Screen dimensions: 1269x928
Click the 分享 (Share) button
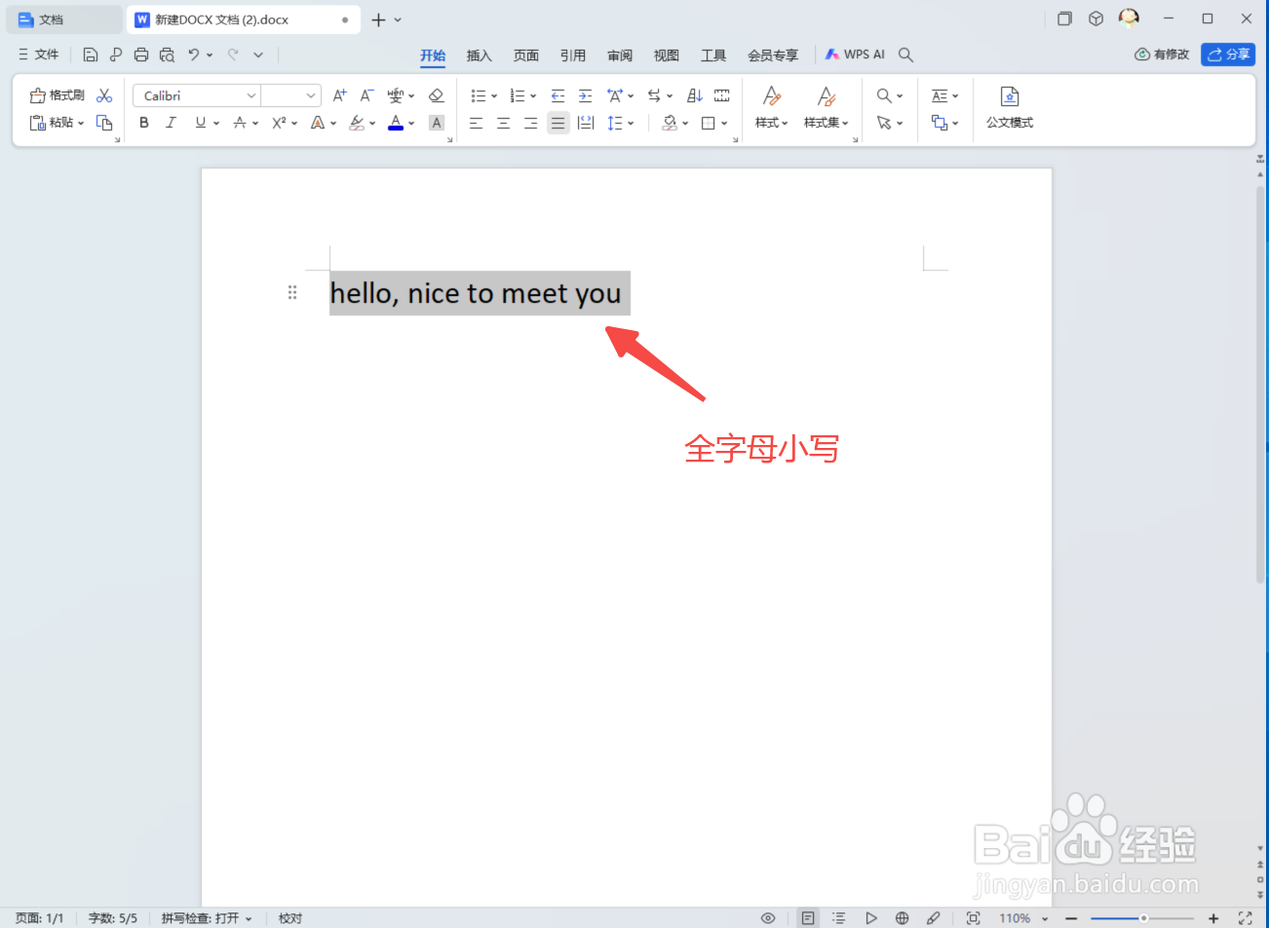pos(1228,55)
